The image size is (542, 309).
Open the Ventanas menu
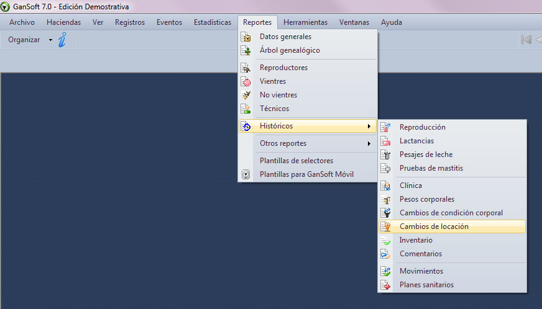354,22
